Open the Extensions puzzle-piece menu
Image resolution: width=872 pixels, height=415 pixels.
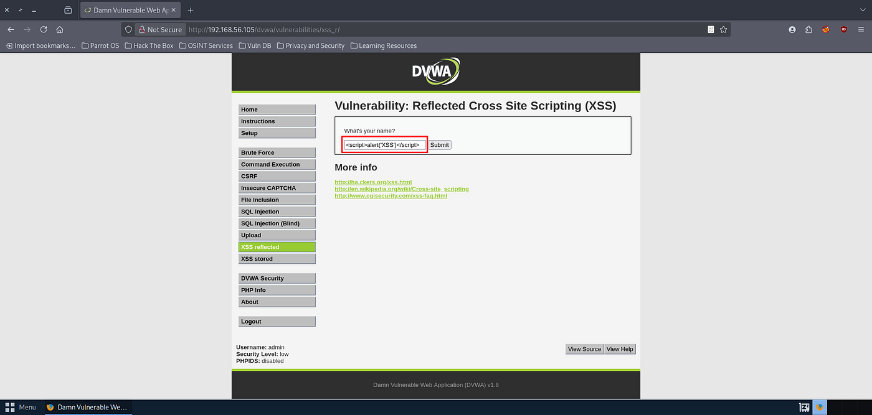coord(808,29)
